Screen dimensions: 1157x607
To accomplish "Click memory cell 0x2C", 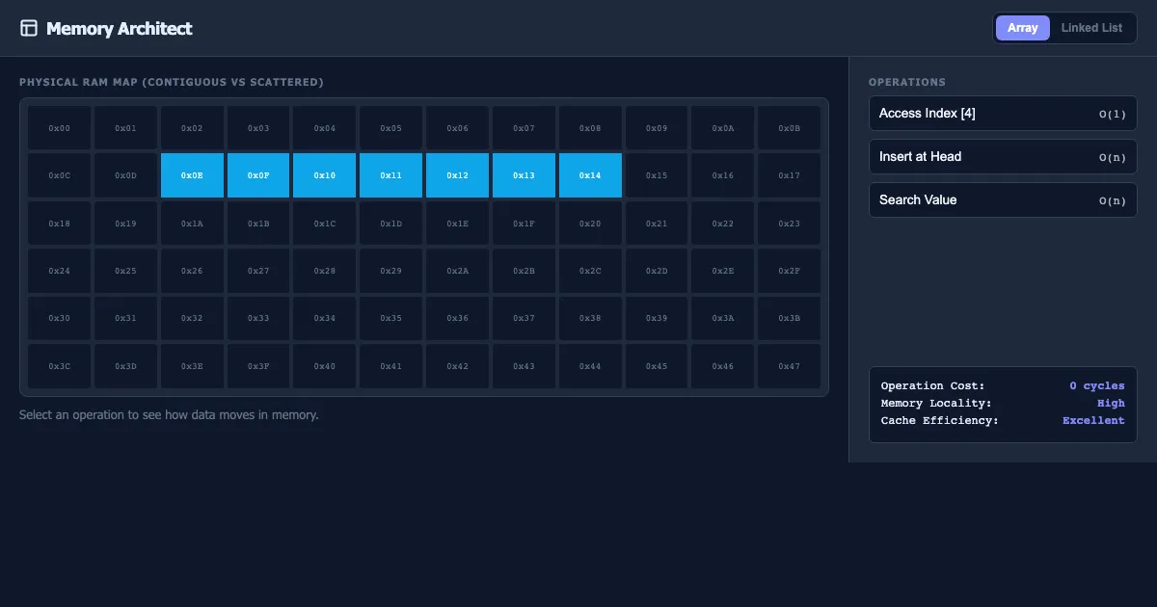I will [590, 271].
